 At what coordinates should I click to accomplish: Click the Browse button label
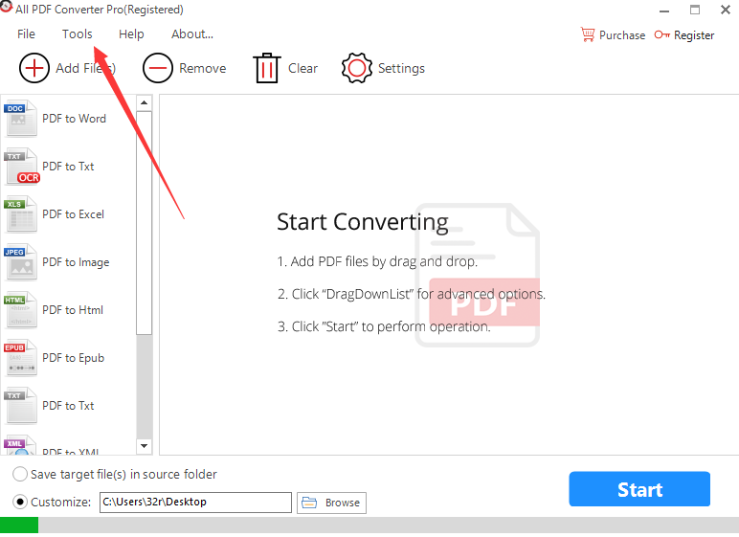tap(342, 503)
